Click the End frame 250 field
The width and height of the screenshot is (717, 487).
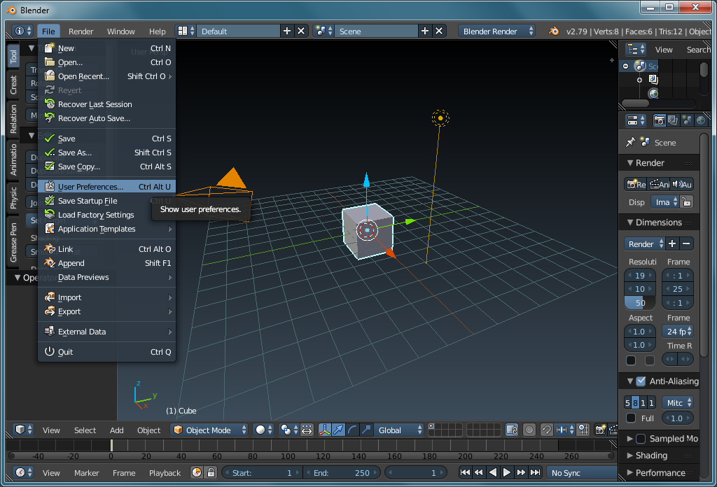coord(341,473)
